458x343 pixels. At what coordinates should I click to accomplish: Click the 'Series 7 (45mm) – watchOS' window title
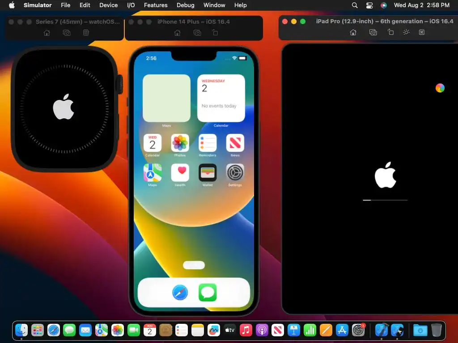click(78, 21)
